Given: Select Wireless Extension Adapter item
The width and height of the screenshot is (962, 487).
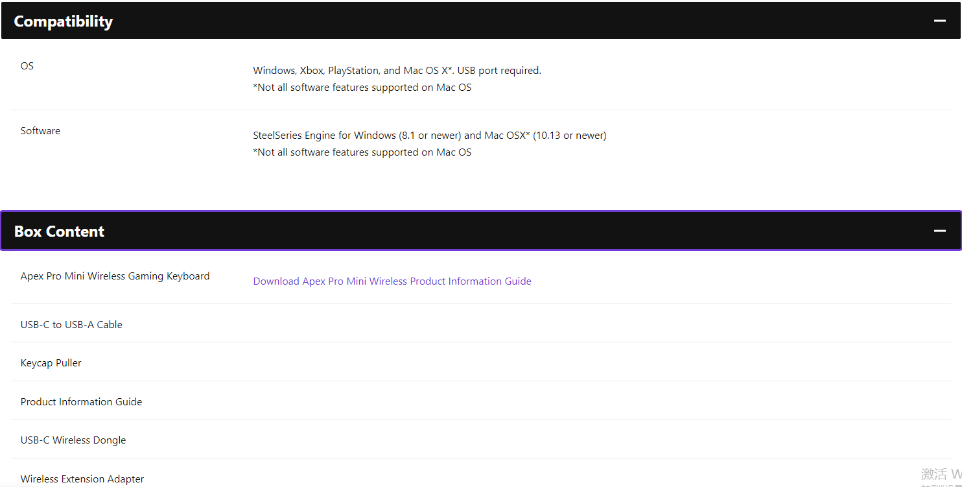Looking at the screenshot, I should (82, 479).
